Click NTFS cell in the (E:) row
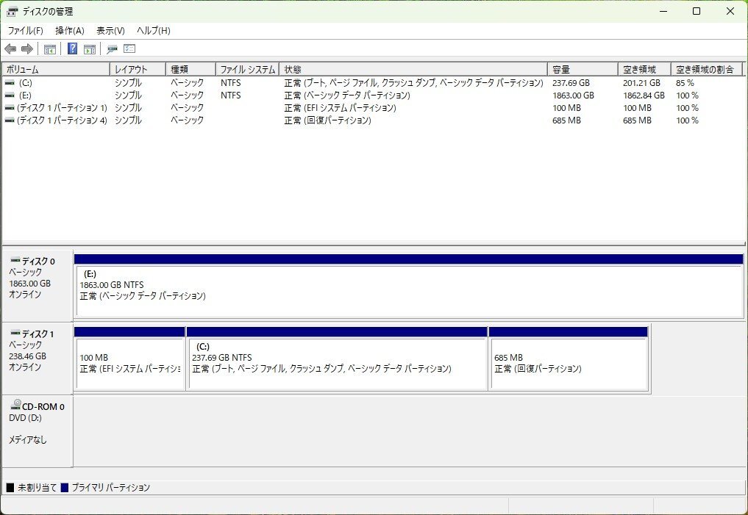 (x=231, y=96)
